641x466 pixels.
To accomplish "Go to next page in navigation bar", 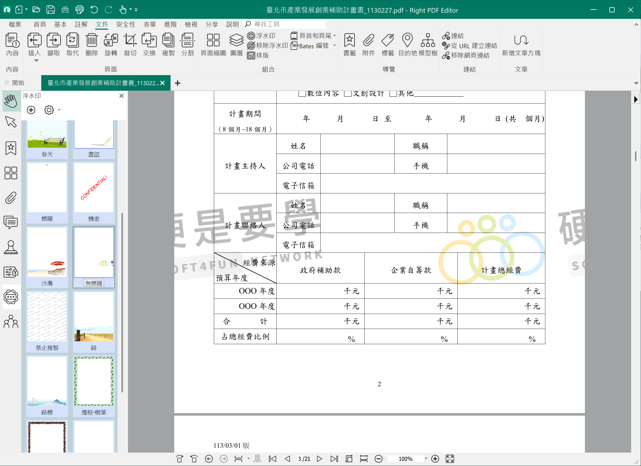I will tap(319, 459).
